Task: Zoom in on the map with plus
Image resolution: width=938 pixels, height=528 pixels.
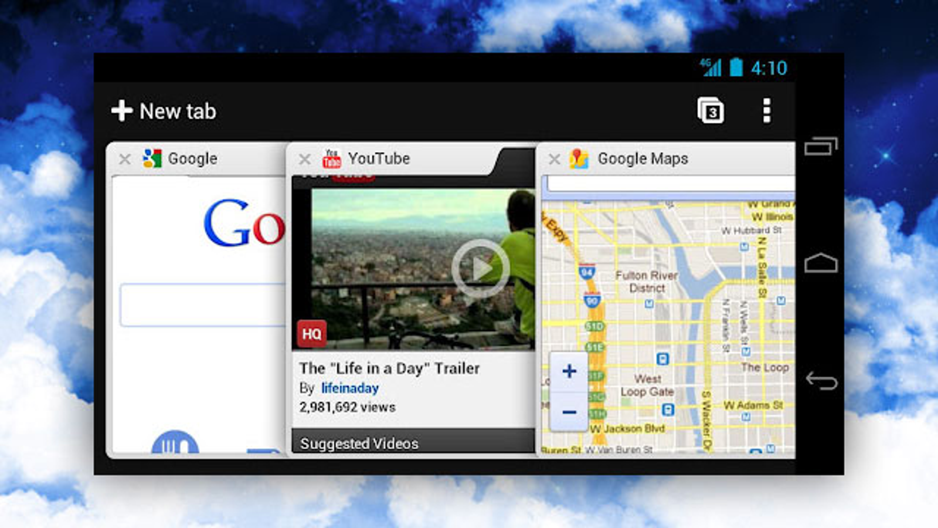Action: 569,371
